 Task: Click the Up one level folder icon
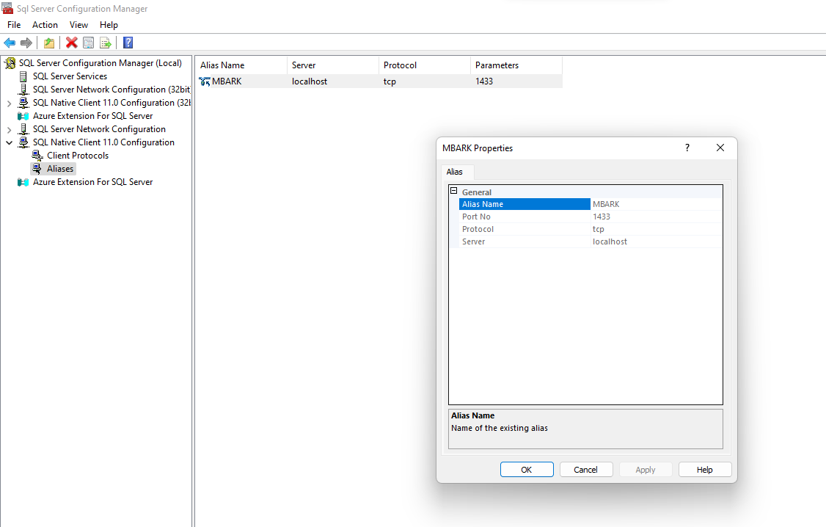49,43
